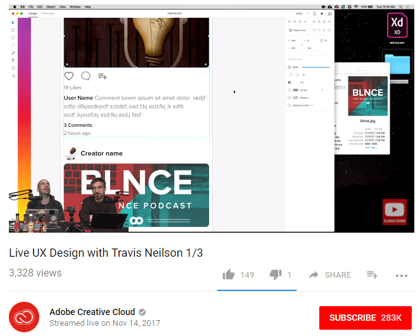Select the Text tool in XD toolbar
This screenshot has height=336, width=420.
(x=13, y=60)
